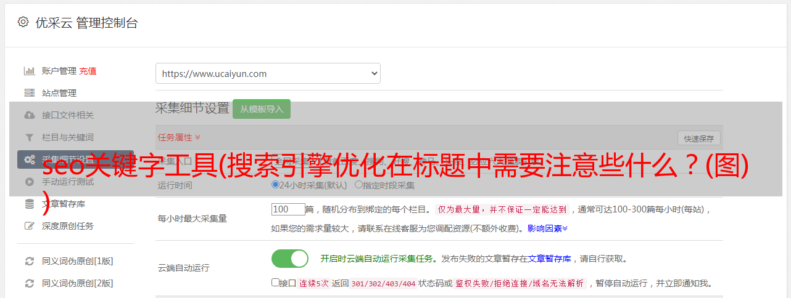
Task: Select the 24小时采集(默认) radio option
Action: 275,185
